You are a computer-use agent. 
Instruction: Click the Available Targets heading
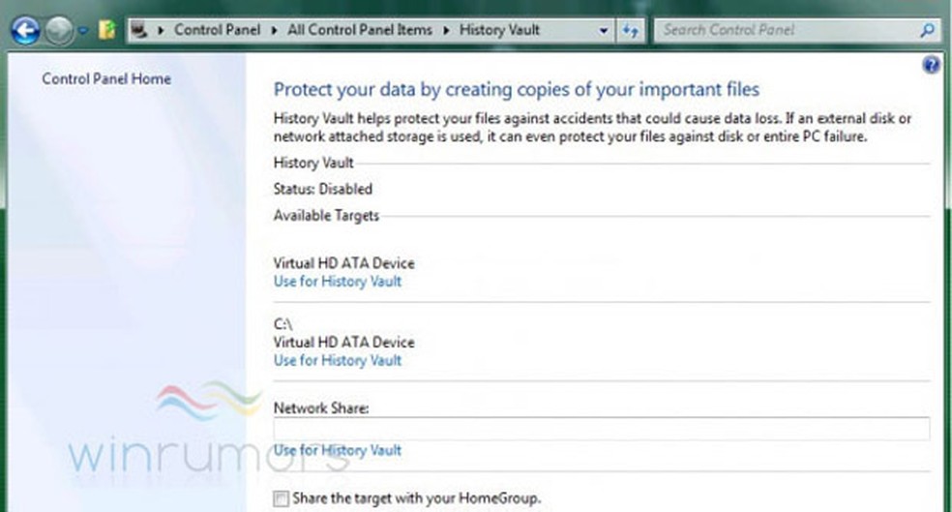(326, 216)
